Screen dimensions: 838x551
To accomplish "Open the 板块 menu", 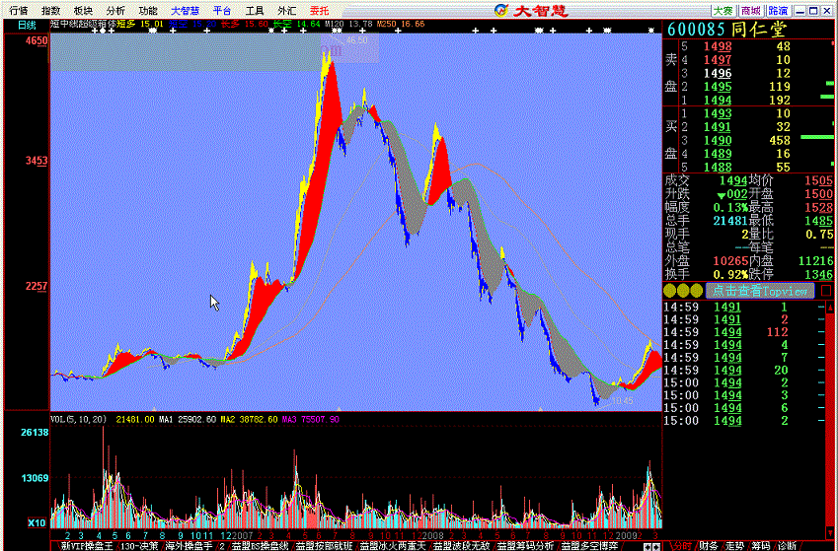I will (x=83, y=11).
